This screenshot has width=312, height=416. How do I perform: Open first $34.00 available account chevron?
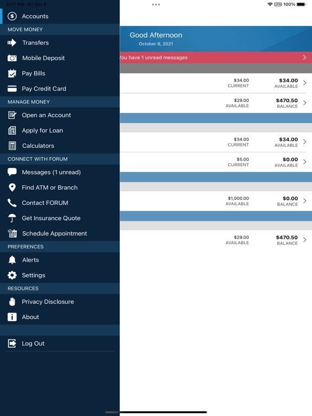click(x=304, y=83)
